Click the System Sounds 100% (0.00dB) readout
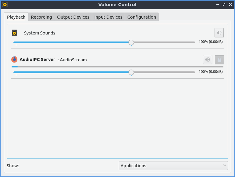 211,42
